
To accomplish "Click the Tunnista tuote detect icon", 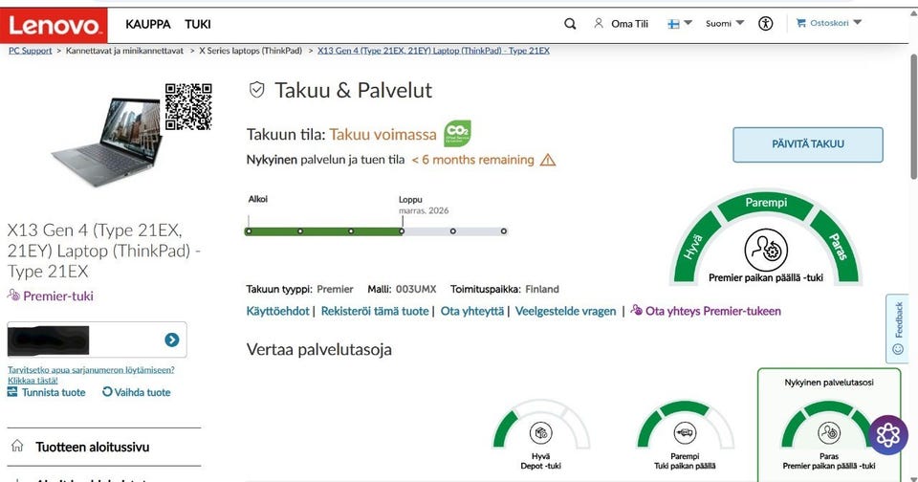I will click(x=12, y=392).
